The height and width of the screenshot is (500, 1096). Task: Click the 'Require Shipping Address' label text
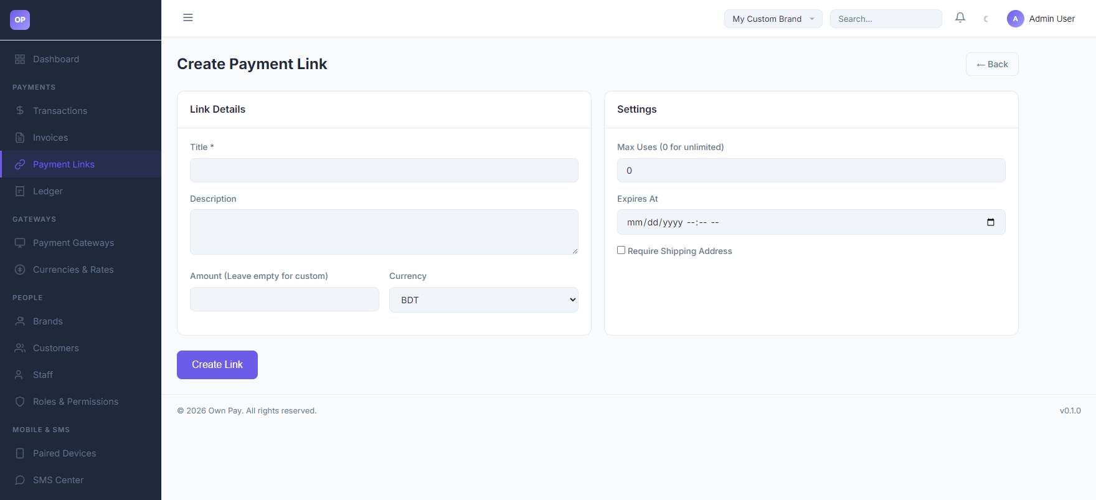click(x=680, y=251)
